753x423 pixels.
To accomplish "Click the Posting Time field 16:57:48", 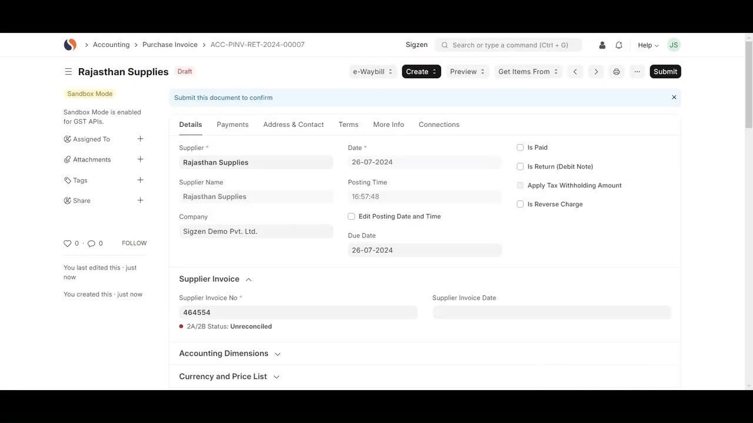I will point(425,197).
